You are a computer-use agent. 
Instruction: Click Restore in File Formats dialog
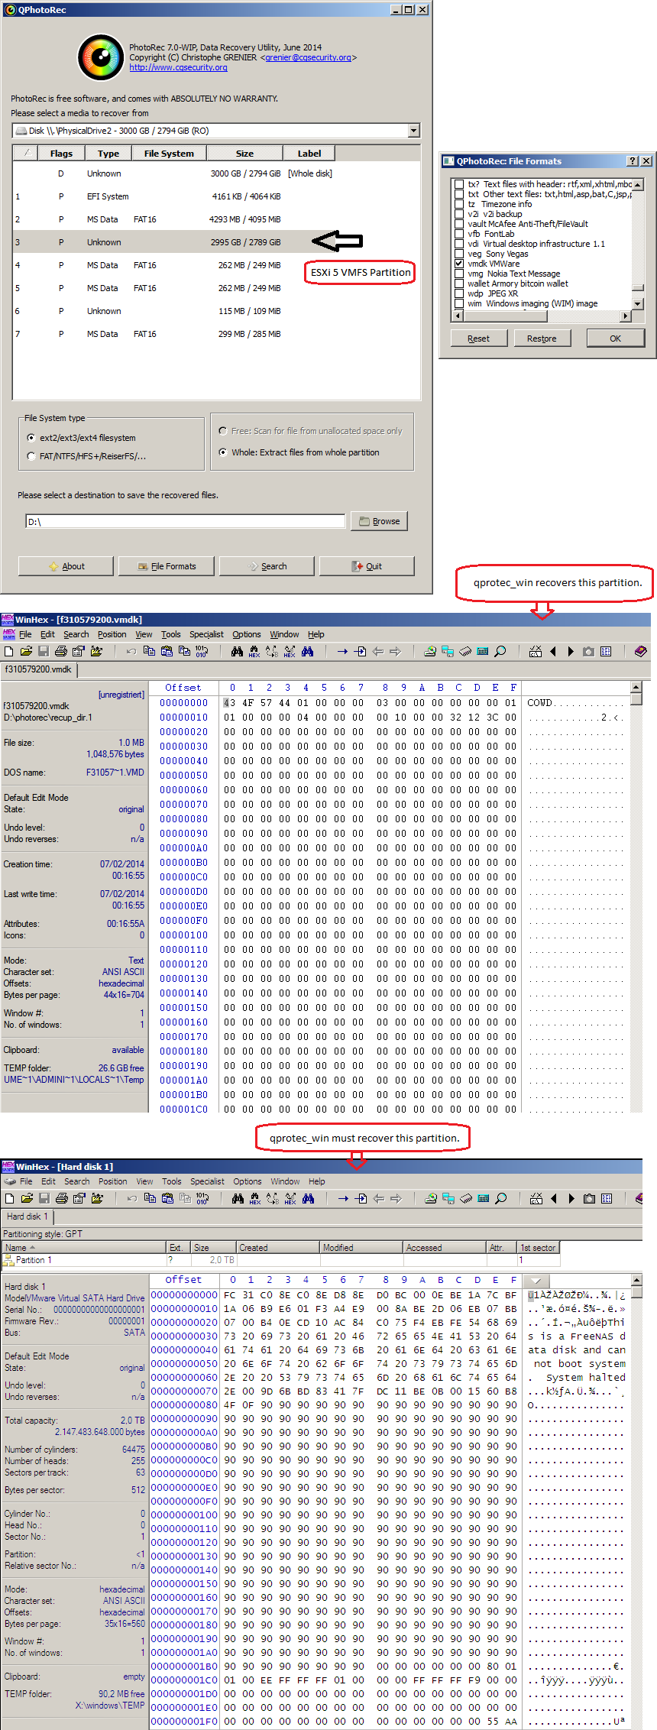click(542, 339)
